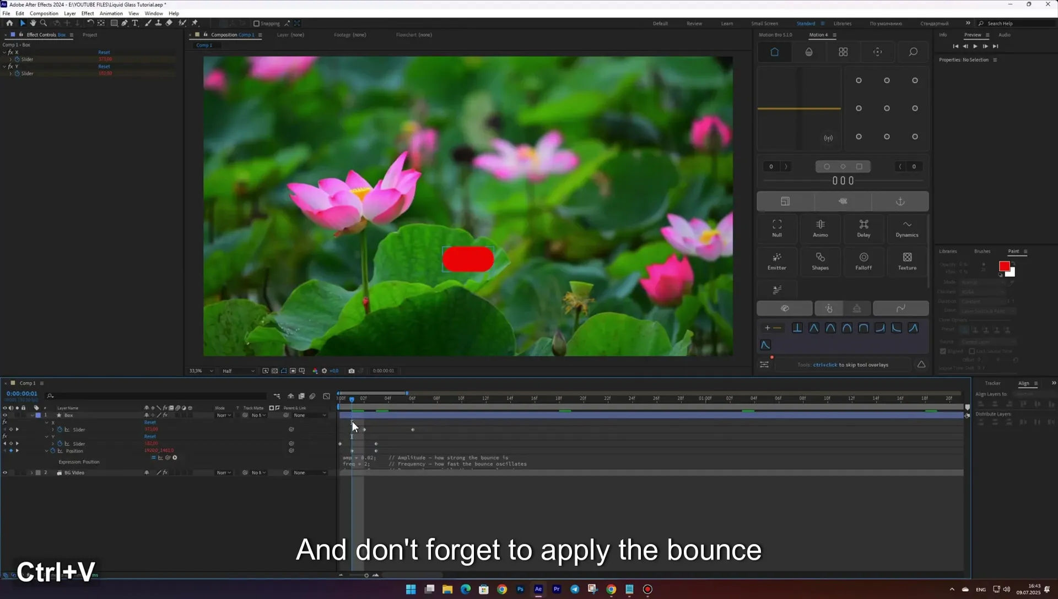The width and height of the screenshot is (1058, 599).
Task: Open the Composition menu
Action: [x=44, y=13]
